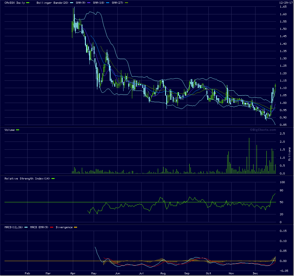294x276 pixels.
Task: Click the MACD EMA(9) red legend swatch
Action: [x=52, y=227]
